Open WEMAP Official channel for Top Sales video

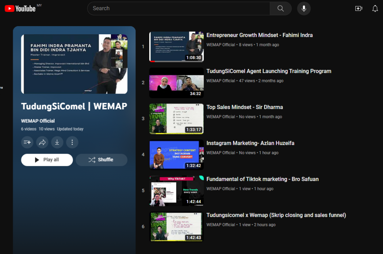point(221,117)
